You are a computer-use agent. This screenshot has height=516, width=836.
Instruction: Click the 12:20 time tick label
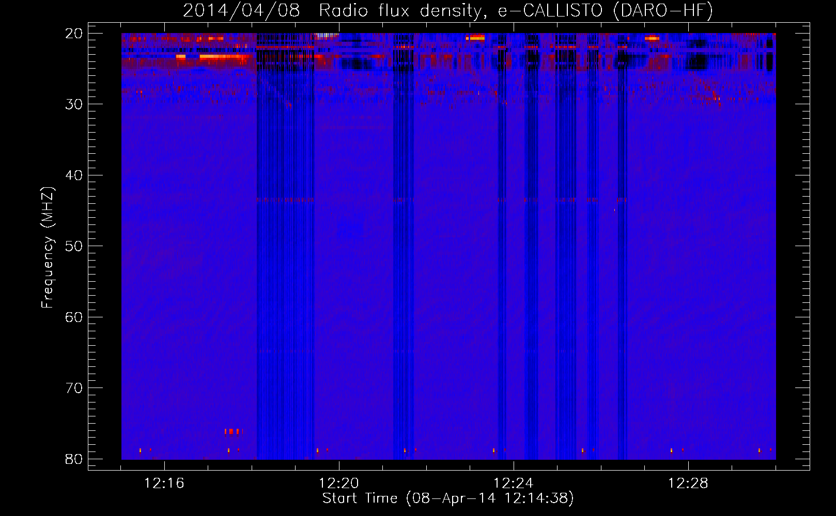point(339,483)
